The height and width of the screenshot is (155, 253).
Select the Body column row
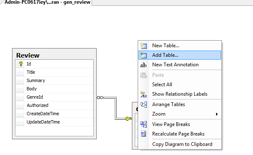pos(54,89)
